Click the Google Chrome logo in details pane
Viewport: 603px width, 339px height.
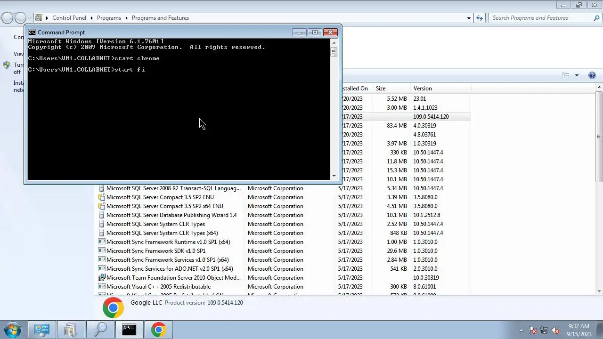pos(113,308)
